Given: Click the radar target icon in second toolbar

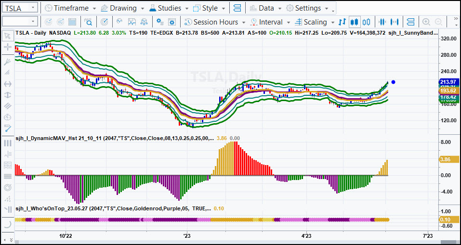Looking at the screenshot, I should click(105, 22).
